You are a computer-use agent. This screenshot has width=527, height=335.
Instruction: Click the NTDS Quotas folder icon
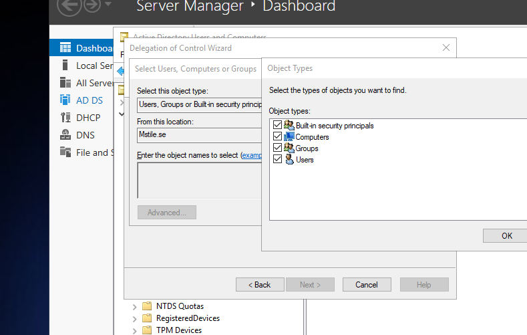147,306
